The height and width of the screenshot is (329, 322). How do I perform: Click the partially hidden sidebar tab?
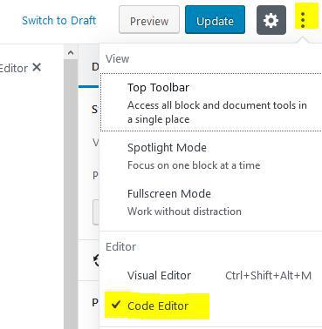pyautogui.click(x=95, y=67)
